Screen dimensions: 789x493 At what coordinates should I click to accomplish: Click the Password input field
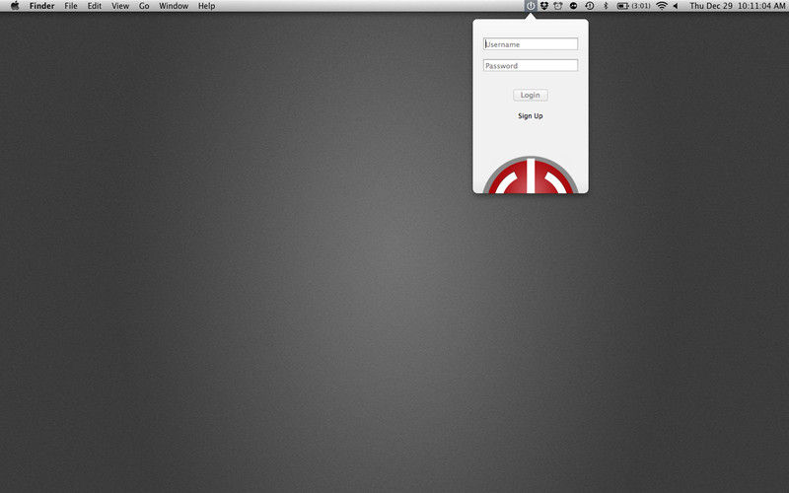[x=531, y=65]
